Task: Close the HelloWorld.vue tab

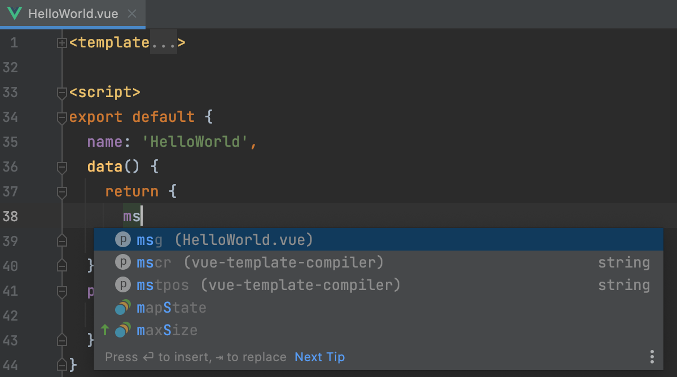Action: pos(132,12)
